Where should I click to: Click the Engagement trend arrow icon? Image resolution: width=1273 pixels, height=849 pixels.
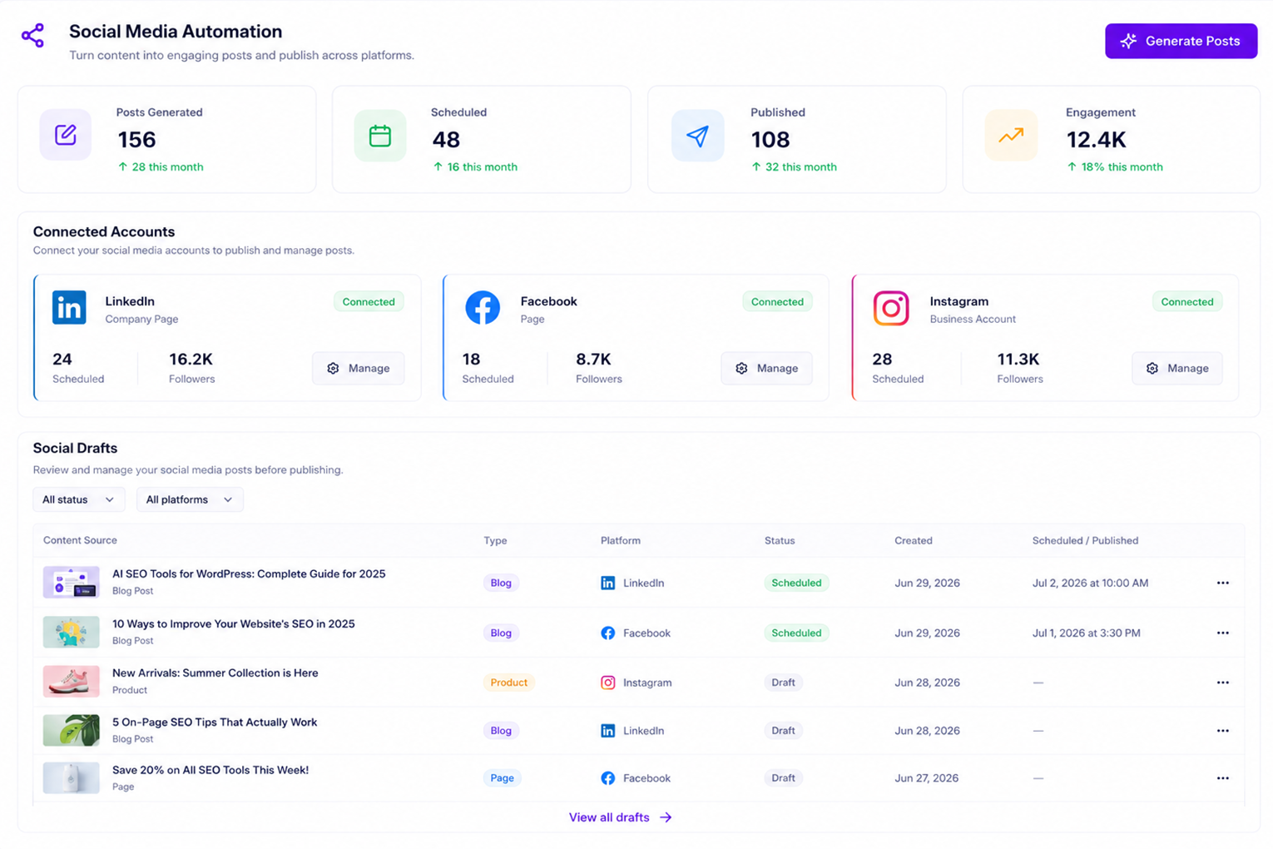(x=1011, y=135)
